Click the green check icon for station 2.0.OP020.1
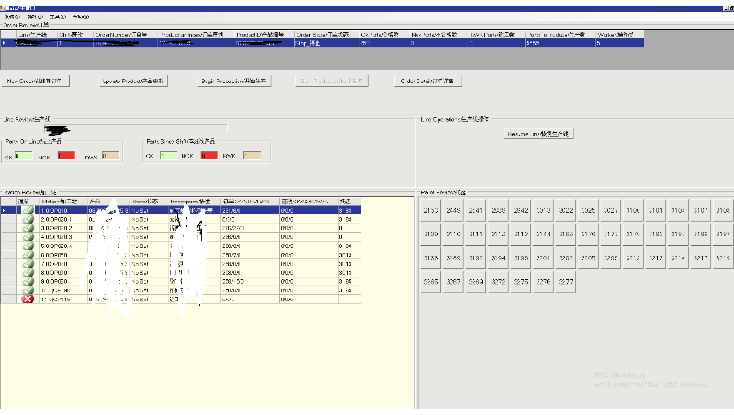This screenshot has width=734, height=415. click(28, 219)
